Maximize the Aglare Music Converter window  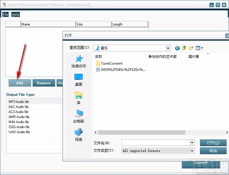click(x=218, y=5)
